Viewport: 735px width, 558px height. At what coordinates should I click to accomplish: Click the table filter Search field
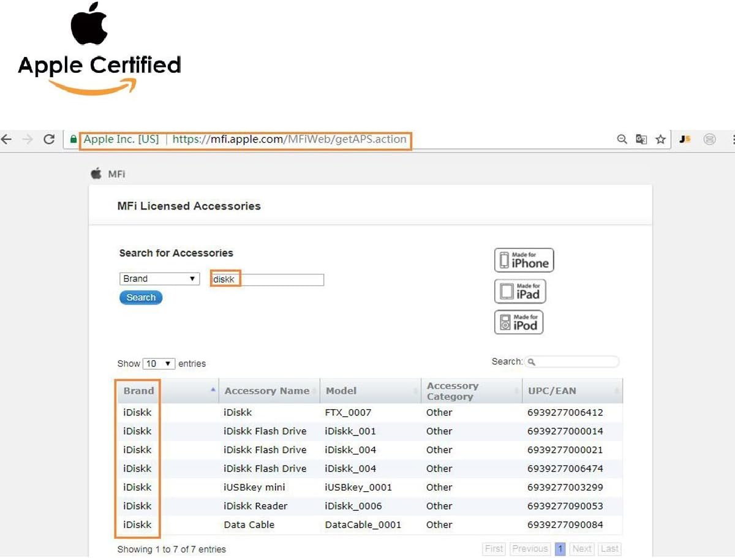point(572,362)
